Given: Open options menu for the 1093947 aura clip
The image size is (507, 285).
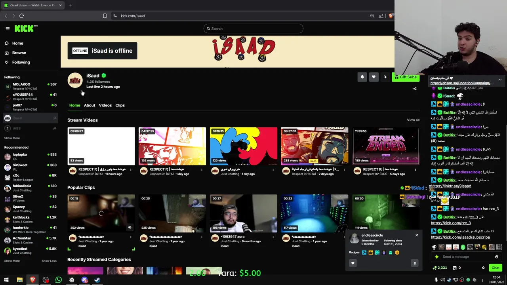Looking at the screenshot, I should [x=273, y=237].
